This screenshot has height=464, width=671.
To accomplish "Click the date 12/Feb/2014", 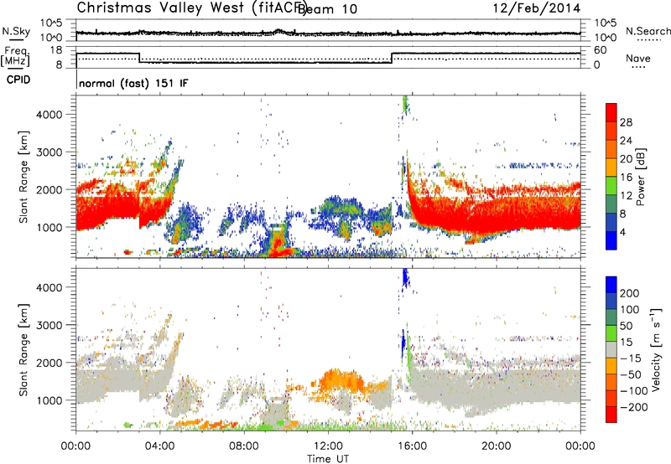I will pyautogui.click(x=537, y=8).
